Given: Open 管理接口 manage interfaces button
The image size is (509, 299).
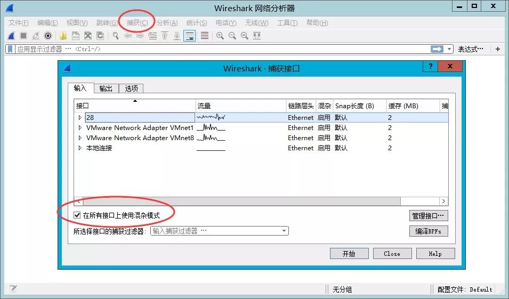Looking at the screenshot, I should [x=429, y=215].
